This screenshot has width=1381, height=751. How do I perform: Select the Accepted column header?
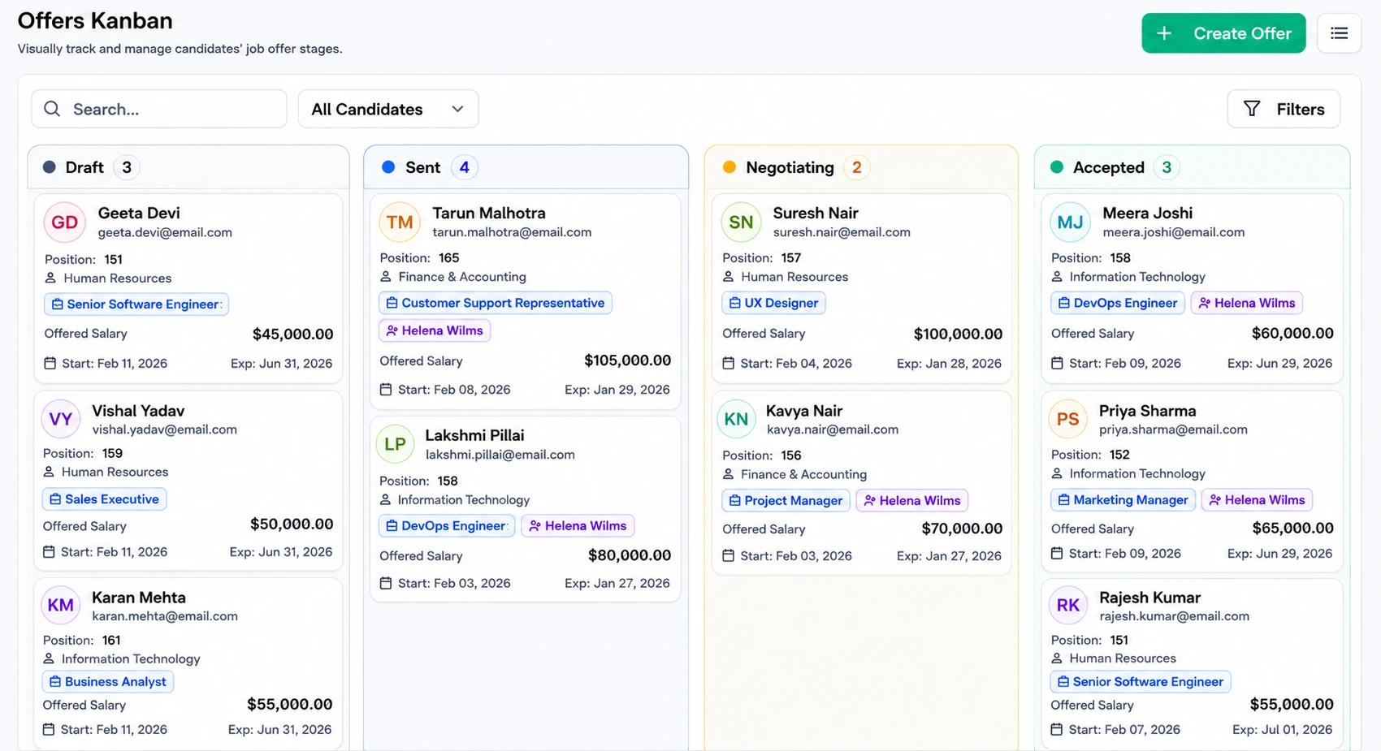click(1192, 167)
